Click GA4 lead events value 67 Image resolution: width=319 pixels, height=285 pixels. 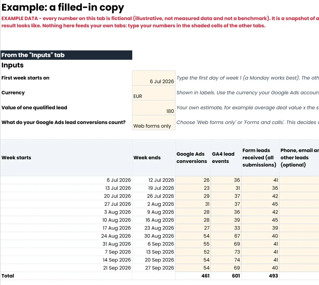(226, 236)
